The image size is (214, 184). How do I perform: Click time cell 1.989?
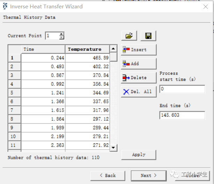click(43, 128)
